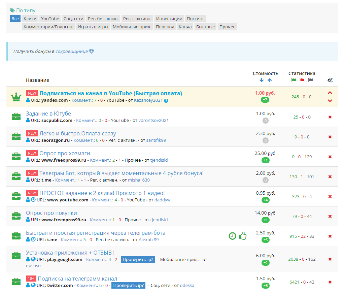
Task: Open 'Быстрая и простая регистрация через телеграм-бота'
Action: click(x=96, y=233)
